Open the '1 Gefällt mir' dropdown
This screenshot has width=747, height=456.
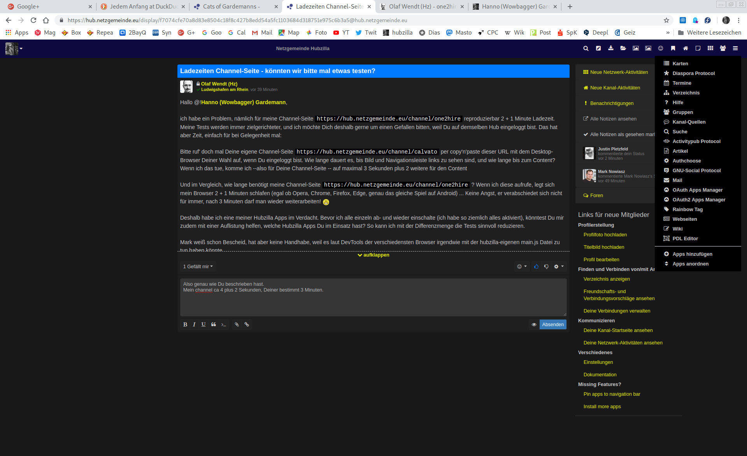[x=198, y=267]
